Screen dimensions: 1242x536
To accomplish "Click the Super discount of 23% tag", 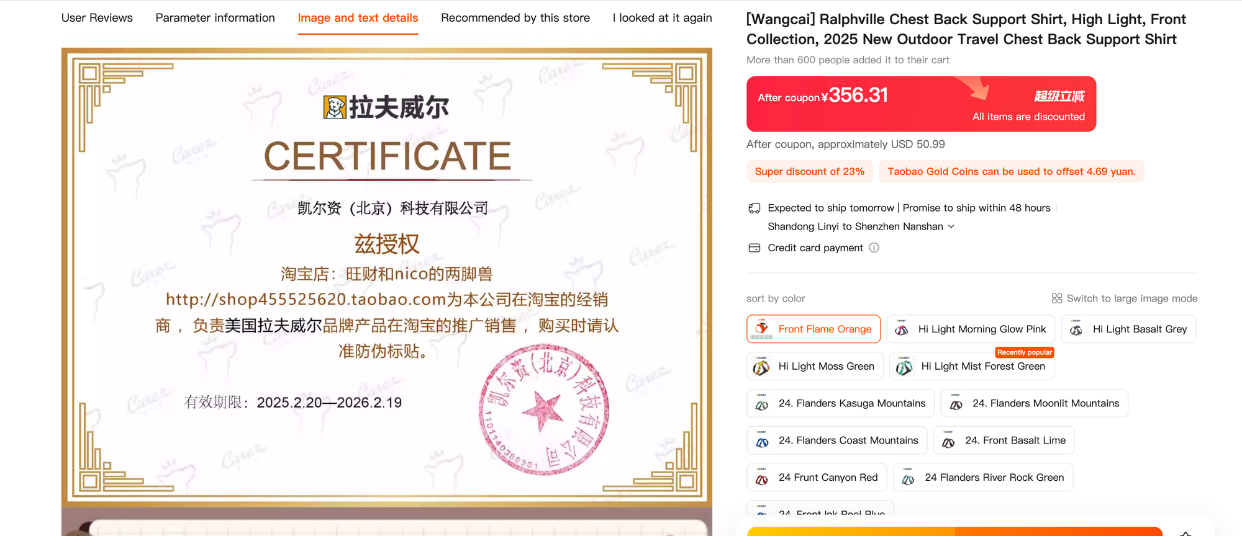I will point(809,171).
